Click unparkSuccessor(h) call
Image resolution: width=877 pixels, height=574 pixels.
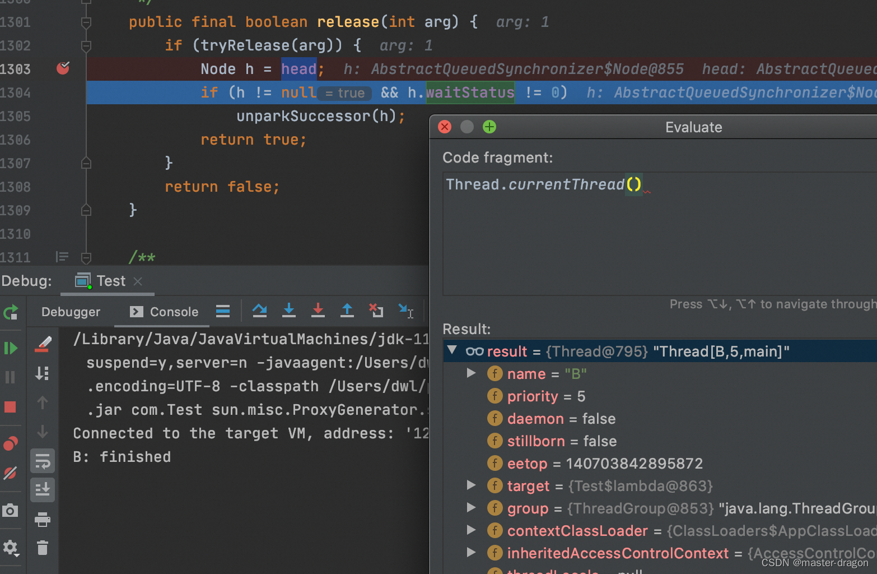[x=316, y=116]
